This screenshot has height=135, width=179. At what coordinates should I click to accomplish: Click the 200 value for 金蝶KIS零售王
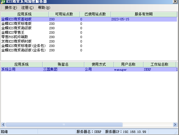click(52, 32)
